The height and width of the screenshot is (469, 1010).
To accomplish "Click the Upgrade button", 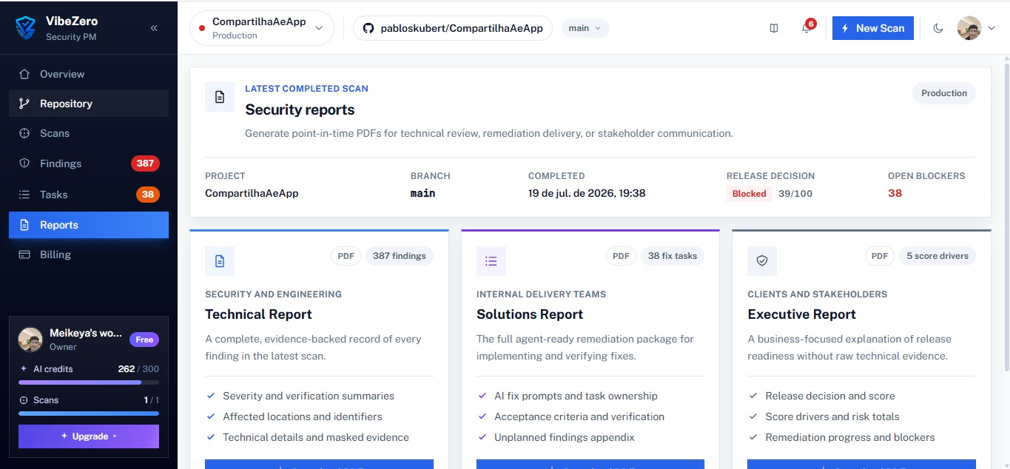I will coord(89,436).
